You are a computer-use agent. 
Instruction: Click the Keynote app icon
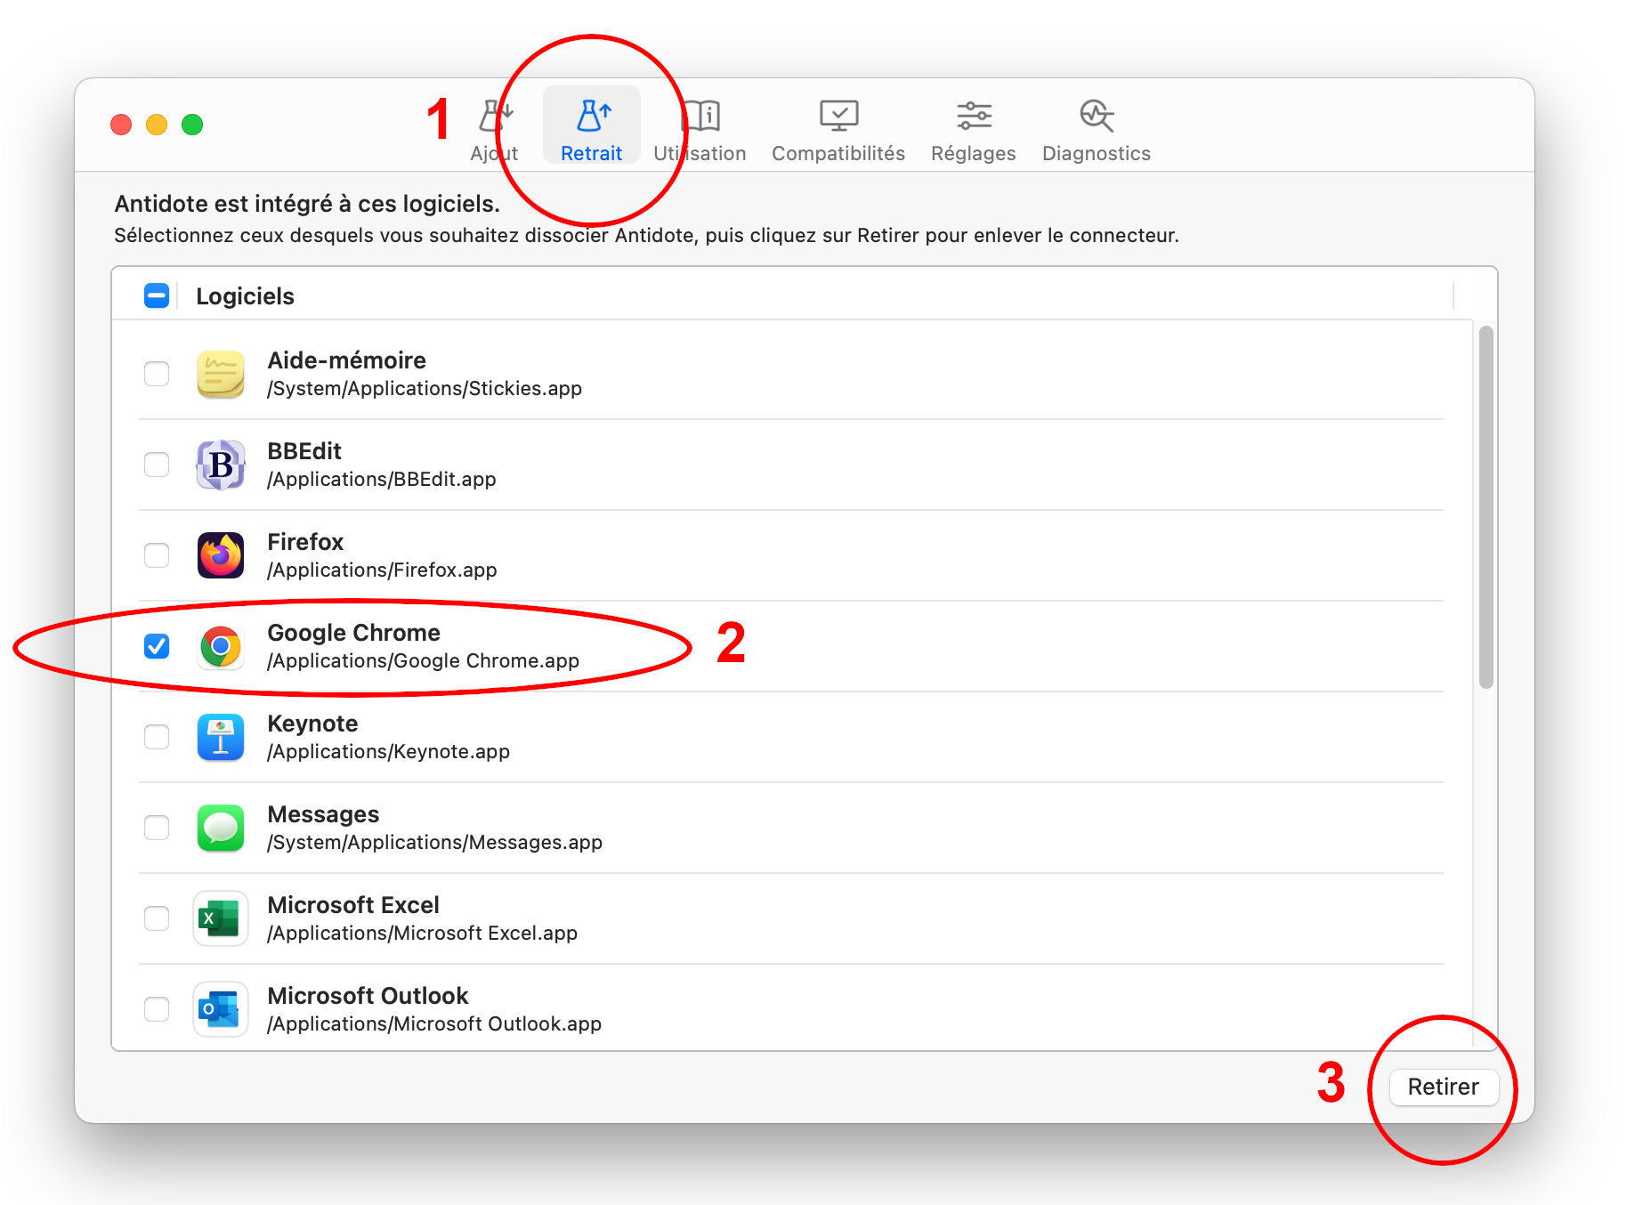click(x=221, y=737)
